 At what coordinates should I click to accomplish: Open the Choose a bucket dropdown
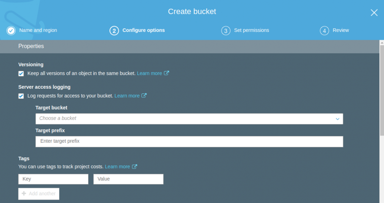click(x=189, y=119)
